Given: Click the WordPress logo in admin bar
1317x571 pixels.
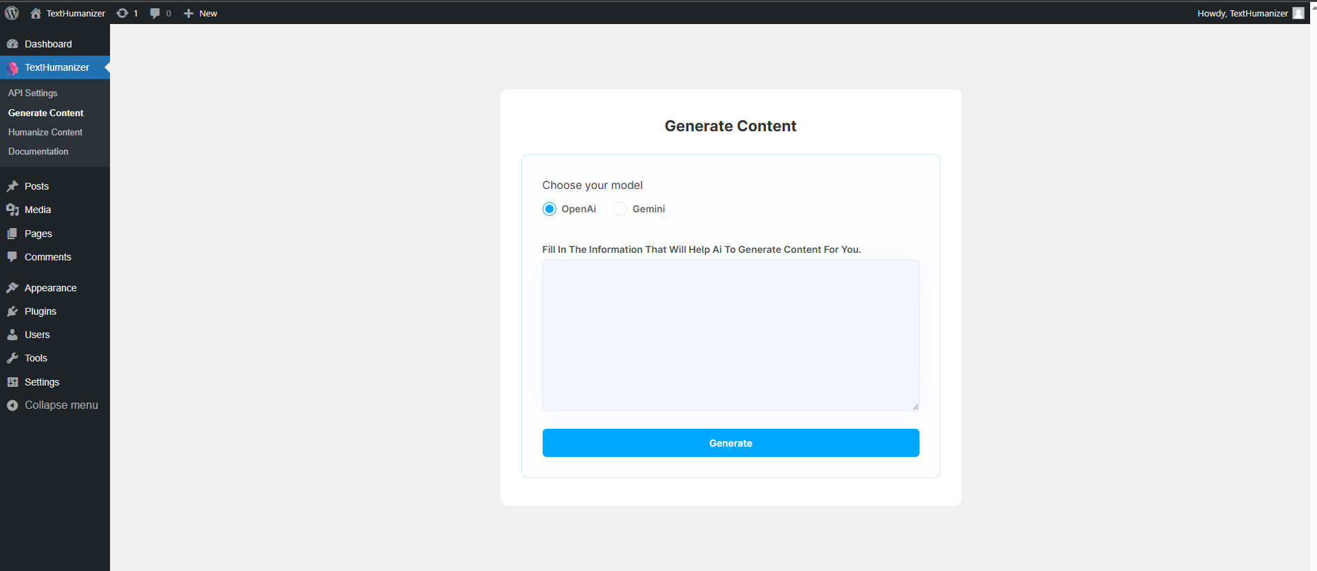Looking at the screenshot, I should coord(11,12).
